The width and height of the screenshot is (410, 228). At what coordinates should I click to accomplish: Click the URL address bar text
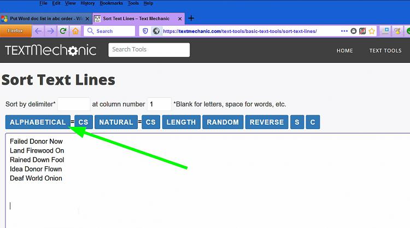tap(240, 31)
